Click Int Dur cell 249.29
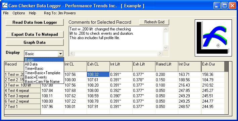 point(190,96)
